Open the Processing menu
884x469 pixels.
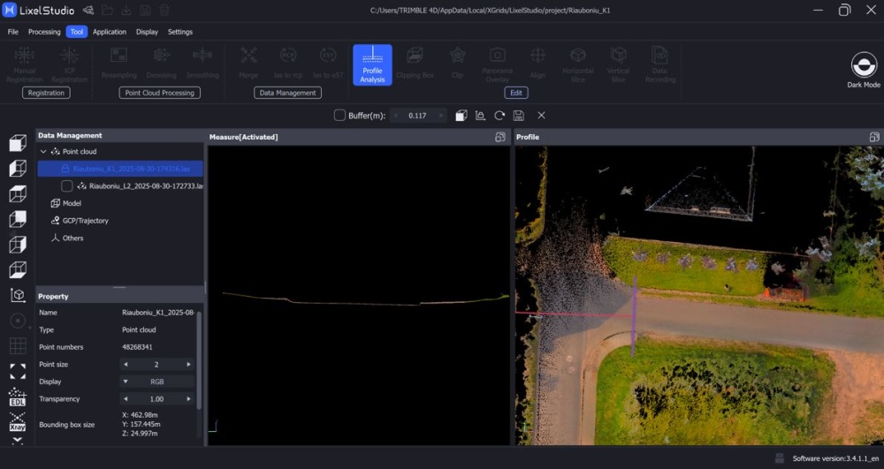(x=44, y=32)
